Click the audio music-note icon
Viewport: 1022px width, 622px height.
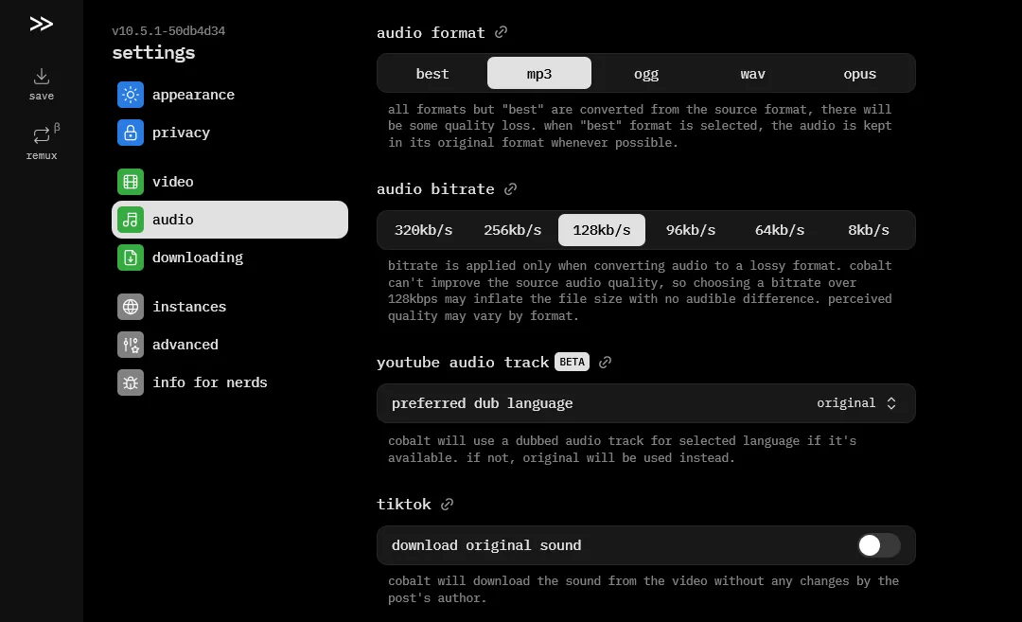pos(131,220)
